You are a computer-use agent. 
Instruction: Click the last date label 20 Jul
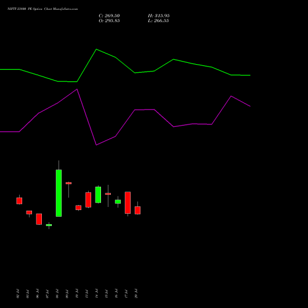tap(136, 294)
